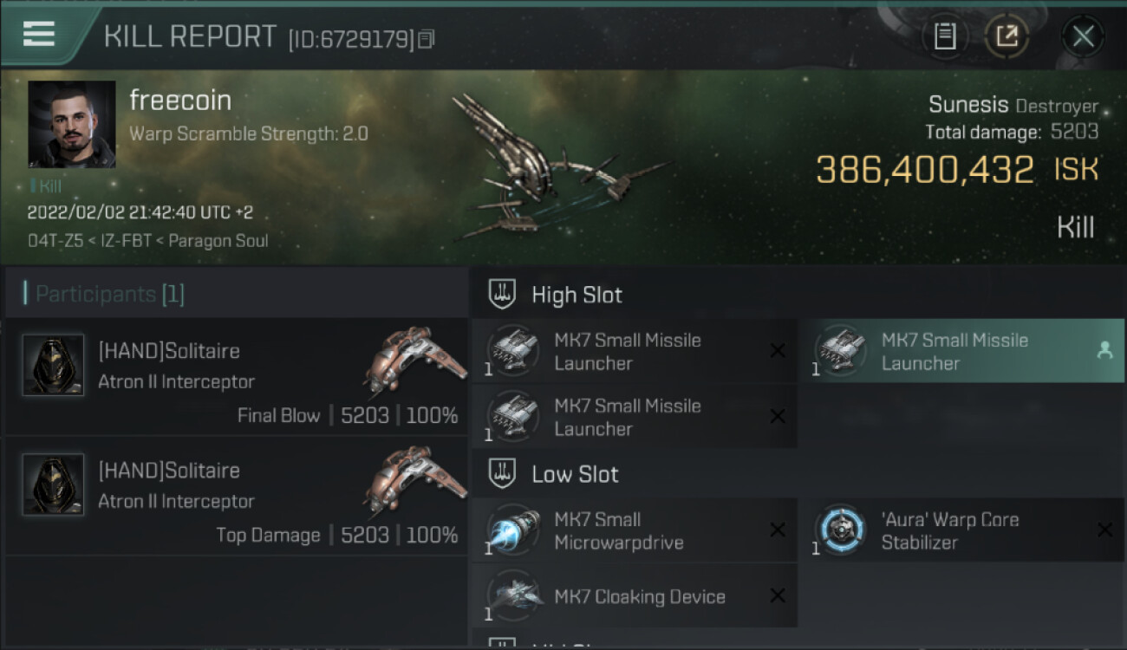View freecoin's character portrait
The image size is (1127, 650).
[72, 124]
